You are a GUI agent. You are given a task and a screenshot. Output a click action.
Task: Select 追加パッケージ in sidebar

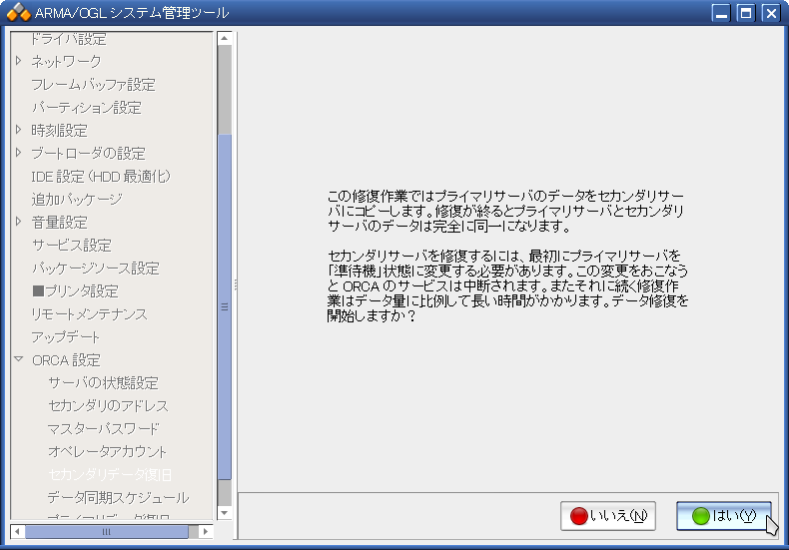(x=76, y=200)
